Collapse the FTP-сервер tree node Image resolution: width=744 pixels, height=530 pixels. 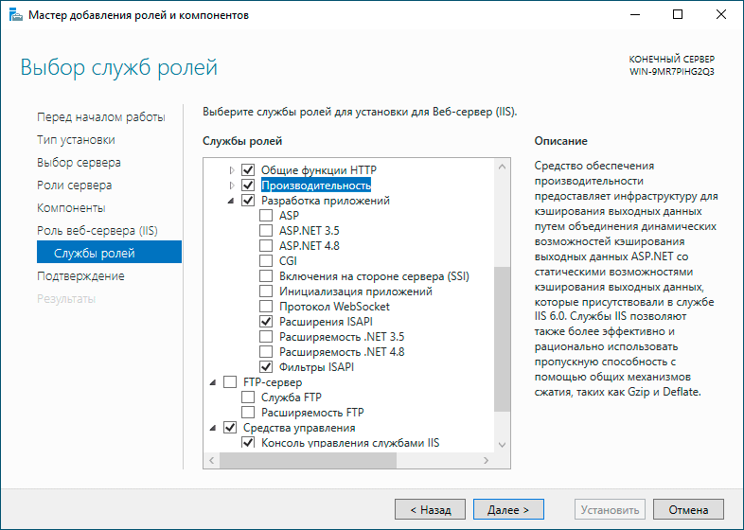click(x=213, y=382)
